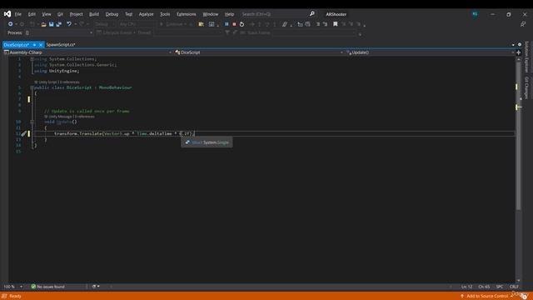Screen dimensions: 533x300
Task: Collapse the Update method block
Action: 32,122
